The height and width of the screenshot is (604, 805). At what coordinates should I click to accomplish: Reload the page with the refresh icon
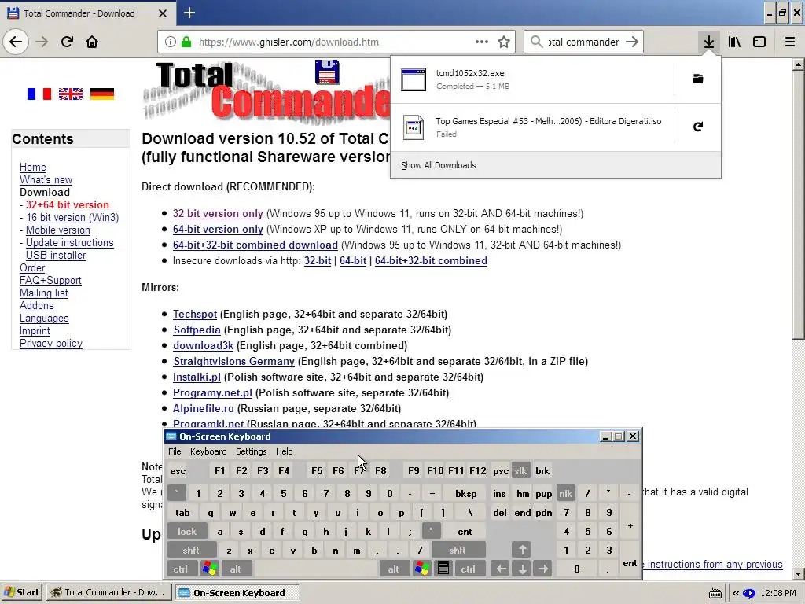click(67, 42)
